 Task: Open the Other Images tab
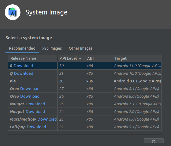pos(81,48)
